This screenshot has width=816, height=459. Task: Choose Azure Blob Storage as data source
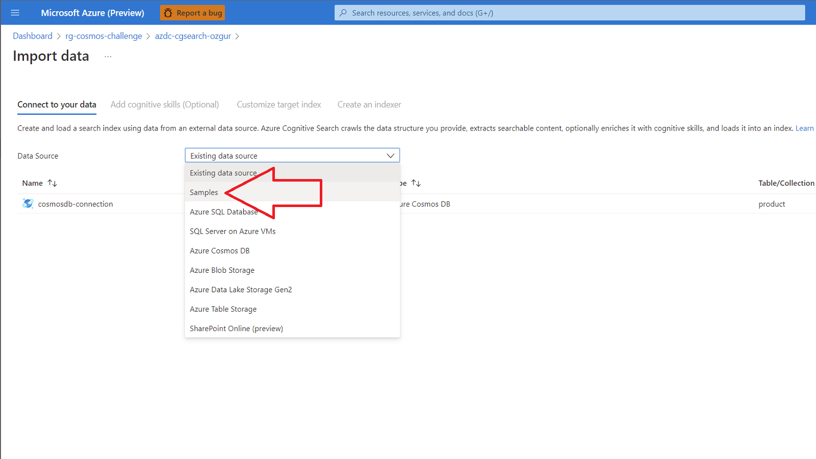(x=221, y=270)
